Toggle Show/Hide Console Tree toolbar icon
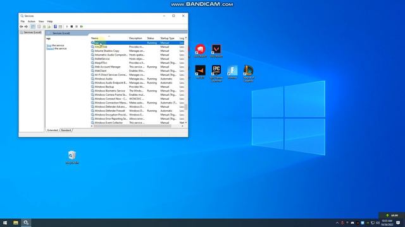 coord(33,26)
